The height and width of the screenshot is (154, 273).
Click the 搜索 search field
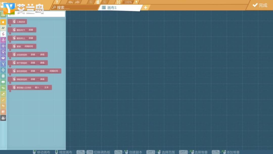coord(75,8)
